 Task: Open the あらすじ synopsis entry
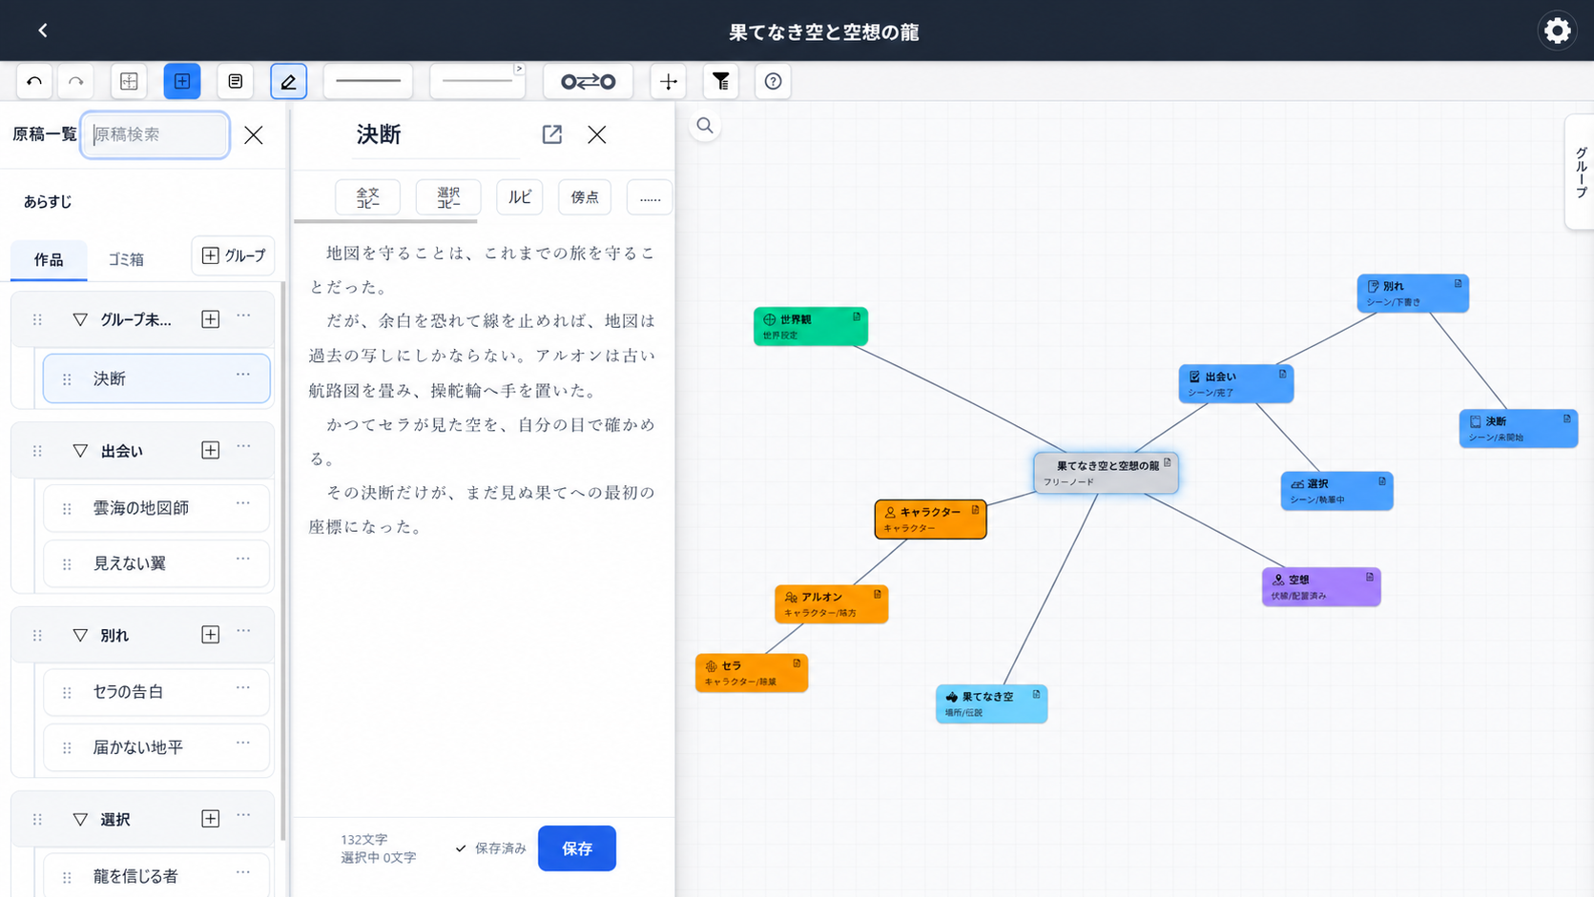click(48, 202)
